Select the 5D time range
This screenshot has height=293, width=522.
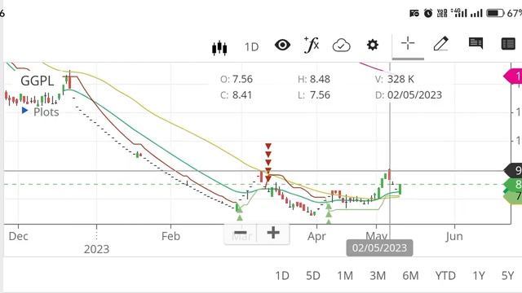[313, 276]
